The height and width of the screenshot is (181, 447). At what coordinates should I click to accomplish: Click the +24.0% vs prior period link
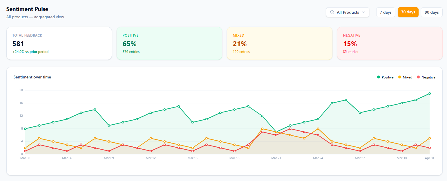coord(30,51)
